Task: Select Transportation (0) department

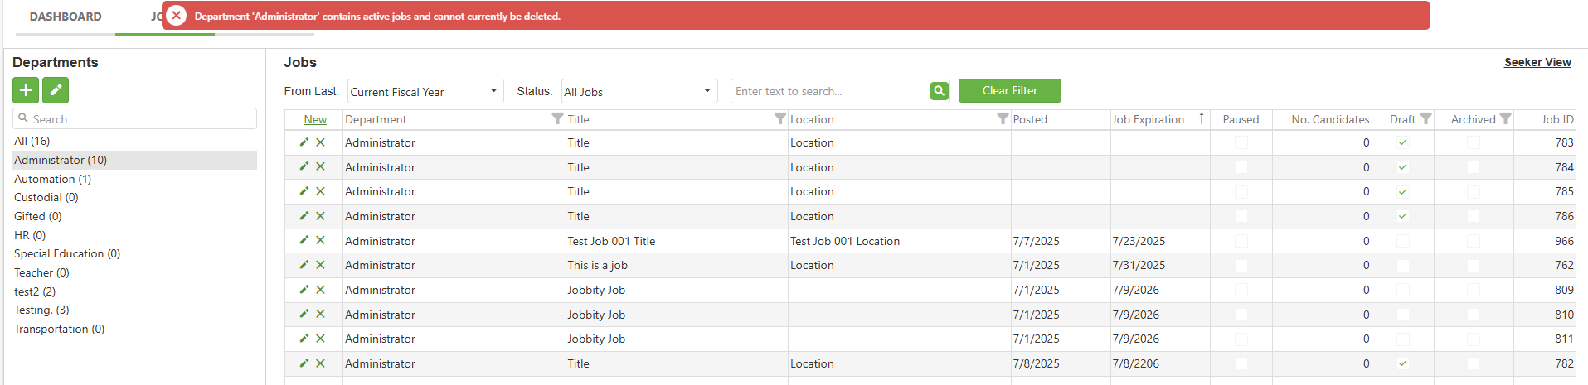Action: [60, 329]
